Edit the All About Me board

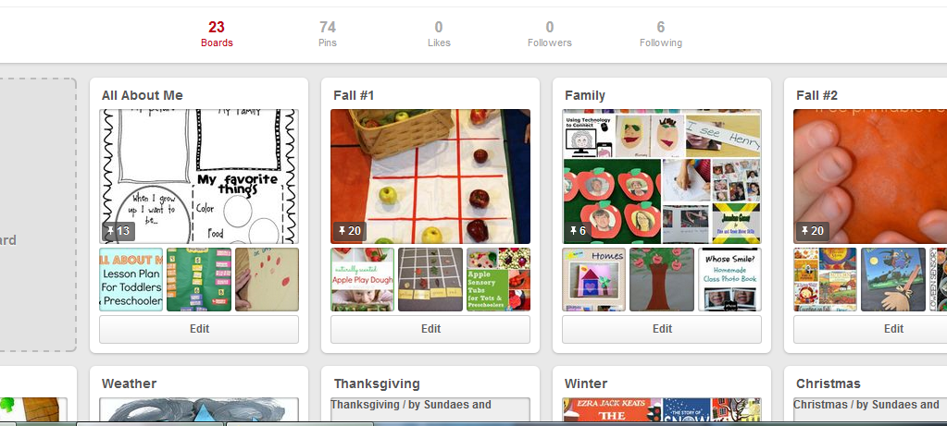tap(199, 329)
